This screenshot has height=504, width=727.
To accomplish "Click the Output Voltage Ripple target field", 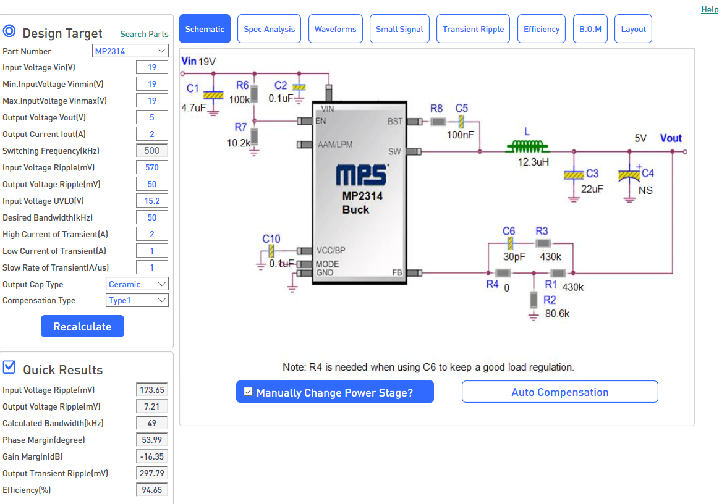I will 152,184.
